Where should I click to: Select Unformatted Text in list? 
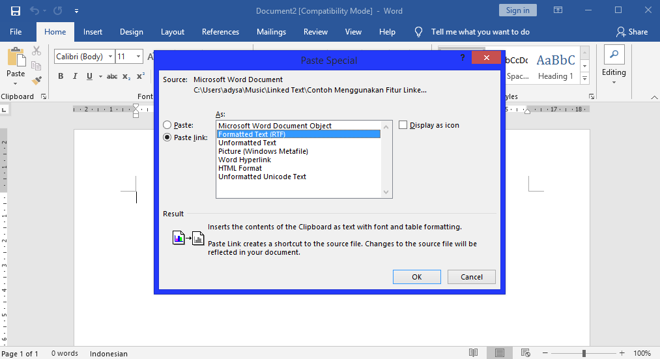pyautogui.click(x=298, y=143)
